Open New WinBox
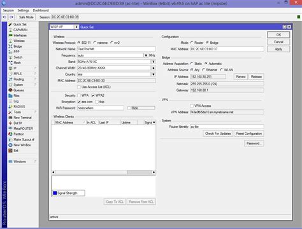This screenshot has height=229, width=302. click(x=22, y=145)
